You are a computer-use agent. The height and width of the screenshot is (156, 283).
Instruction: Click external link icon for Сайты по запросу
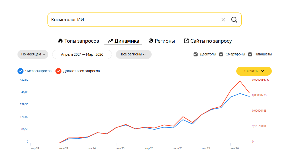click(186, 41)
